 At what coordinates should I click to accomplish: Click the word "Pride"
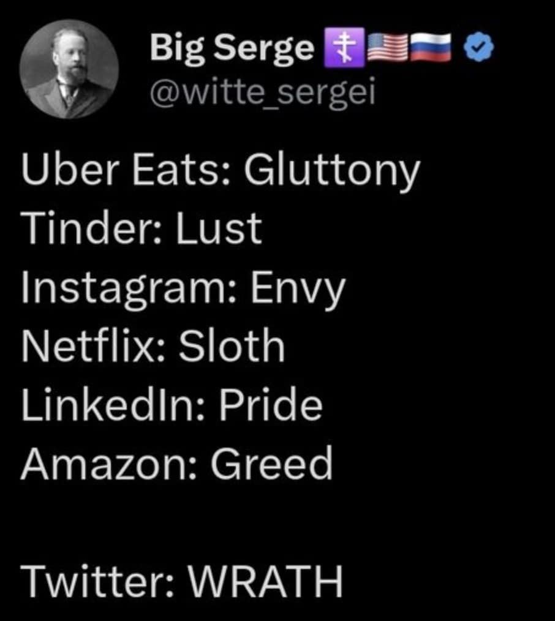click(270, 404)
